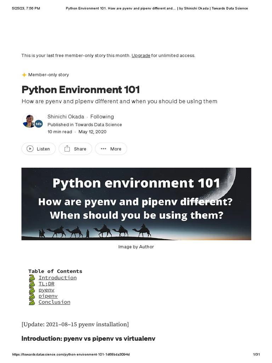Open the Towards Data Science publication
Viewport: 272px width, 363px height.
(x=98, y=124)
